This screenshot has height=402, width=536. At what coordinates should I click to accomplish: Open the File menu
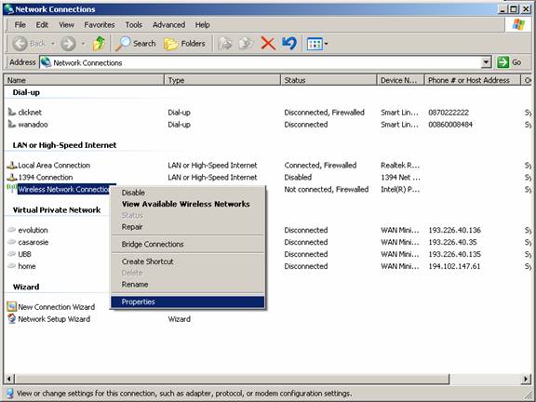tap(20, 24)
